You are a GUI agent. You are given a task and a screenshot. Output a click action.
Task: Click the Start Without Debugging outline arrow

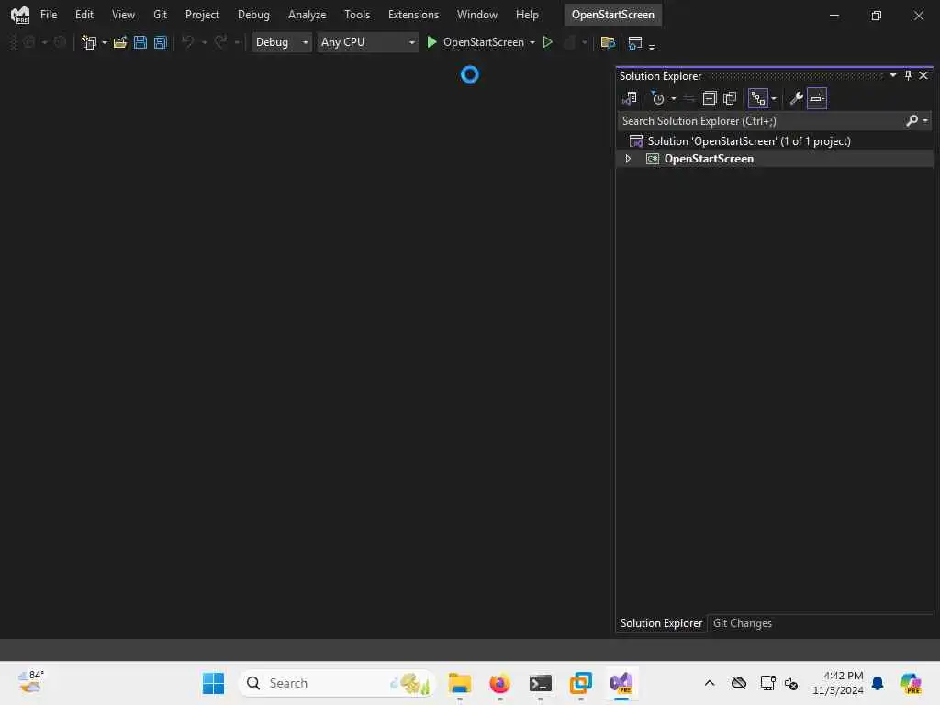[x=547, y=42]
